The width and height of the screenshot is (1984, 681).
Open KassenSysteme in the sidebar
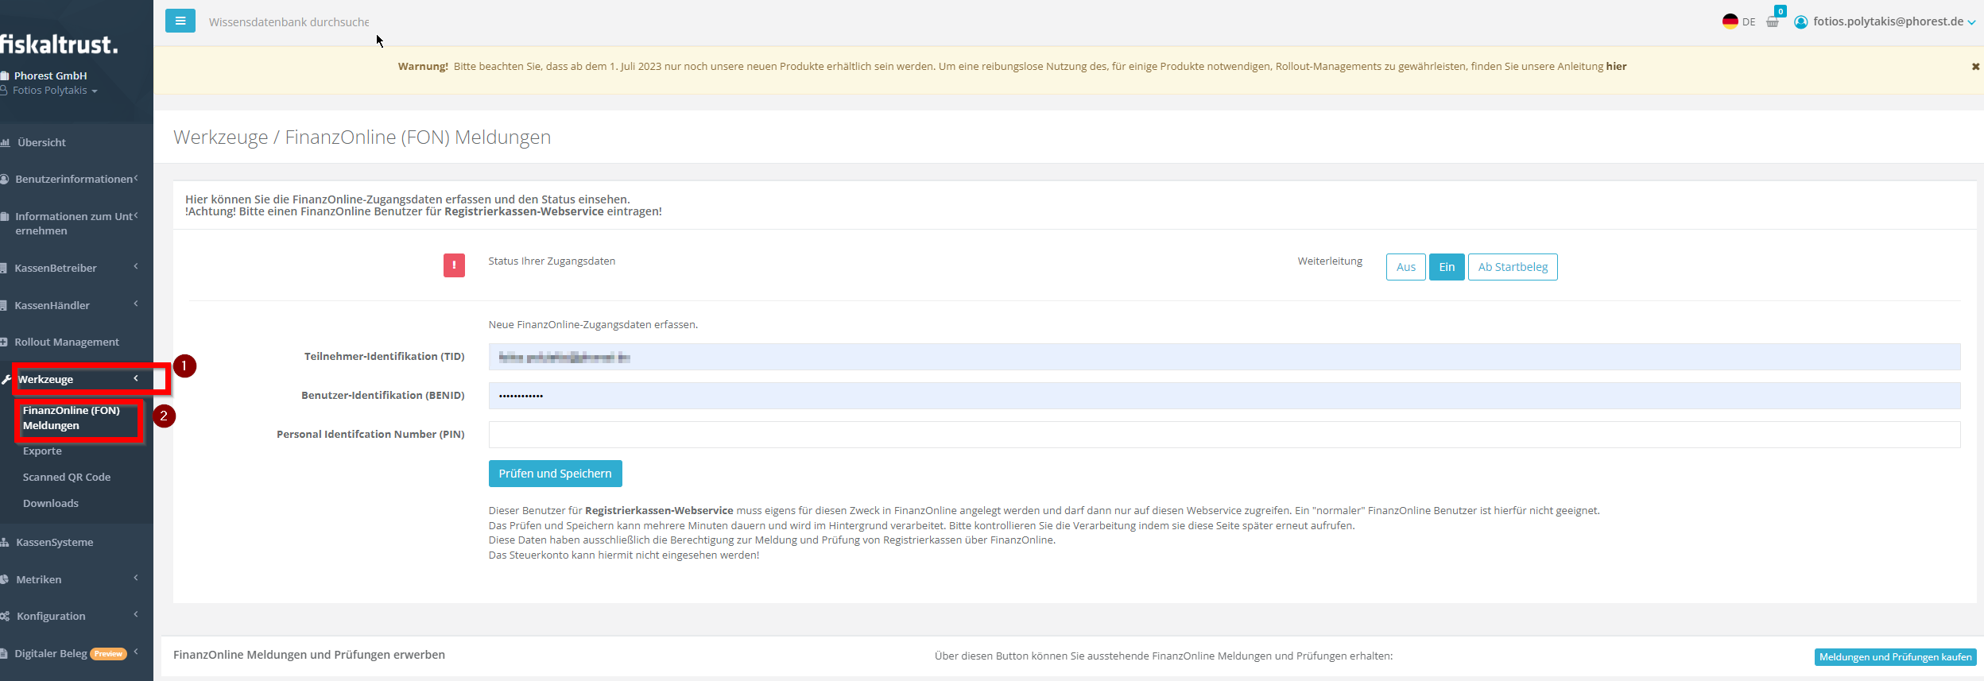click(55, 543)
